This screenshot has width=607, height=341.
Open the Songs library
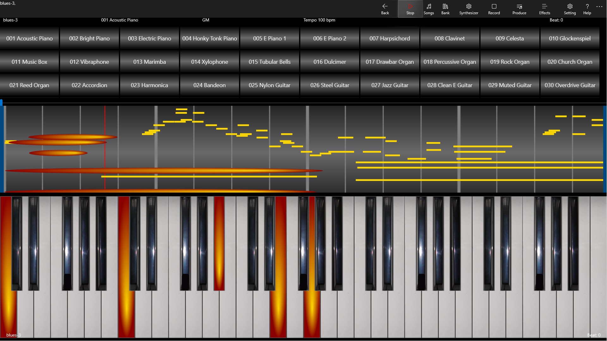click(x=429, y=9)
